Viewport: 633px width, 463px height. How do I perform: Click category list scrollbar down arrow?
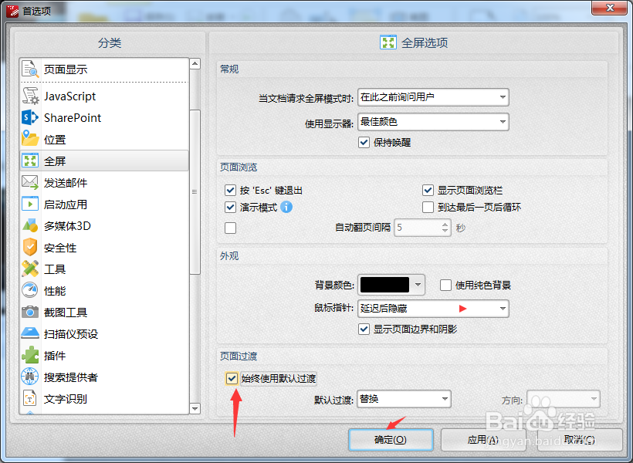point(195,408)
